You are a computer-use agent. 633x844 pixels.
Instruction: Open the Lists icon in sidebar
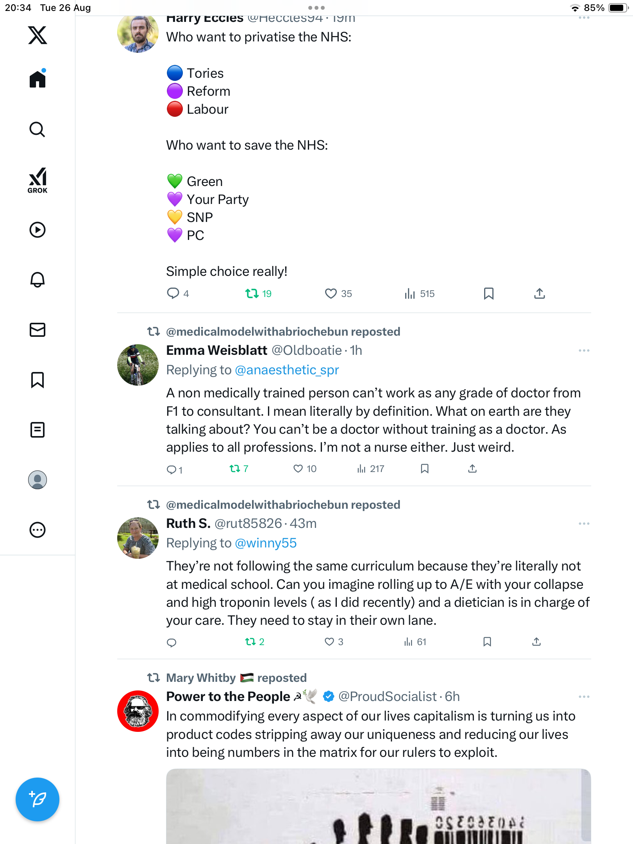(x=38, y=430)
